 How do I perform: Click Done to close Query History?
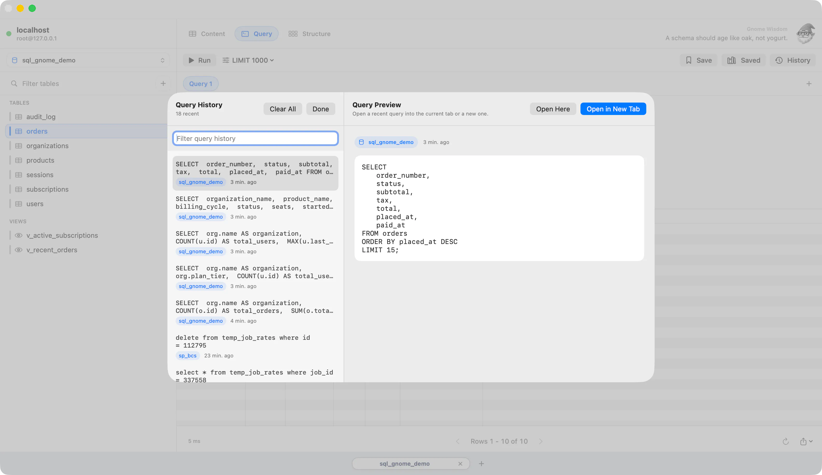click(x=320, y=109)
